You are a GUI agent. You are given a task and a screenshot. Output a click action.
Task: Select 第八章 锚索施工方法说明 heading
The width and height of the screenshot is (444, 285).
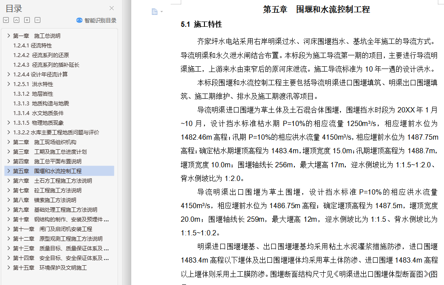click(45, 200)
